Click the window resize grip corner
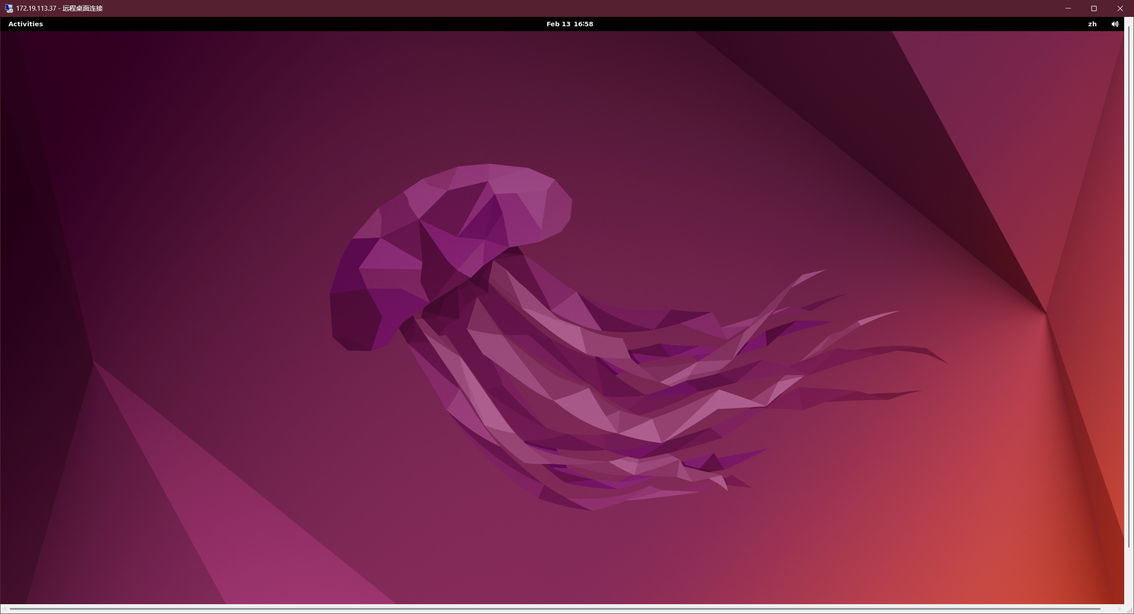The height and width of the screenshot is (614, 1134). point(1130,610)
